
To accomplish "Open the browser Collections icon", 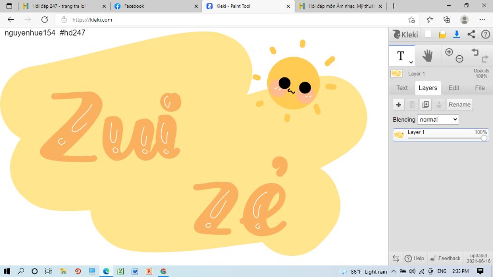I will pos(447,19).
